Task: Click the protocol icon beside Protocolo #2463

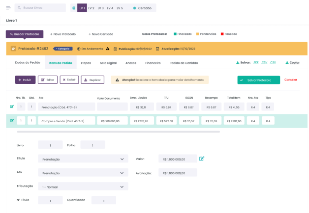Action: point(13,49)
